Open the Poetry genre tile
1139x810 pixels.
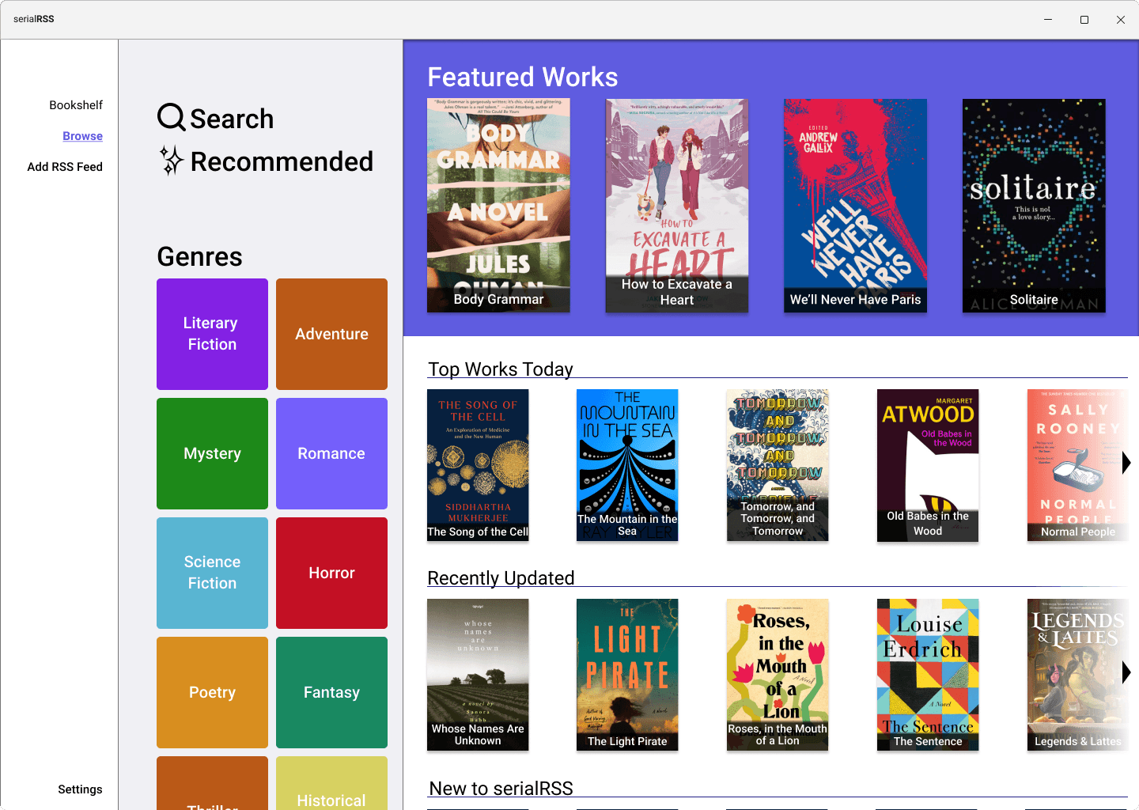(x=212, y=692)
